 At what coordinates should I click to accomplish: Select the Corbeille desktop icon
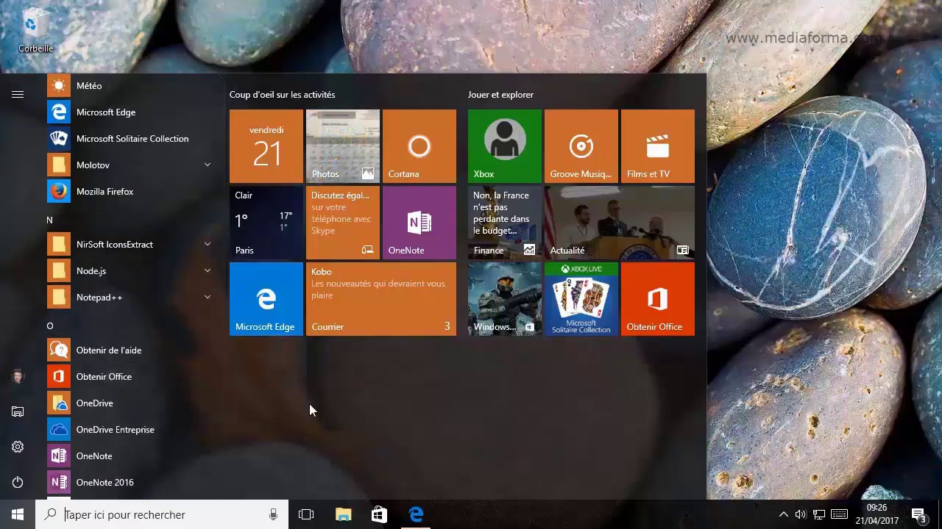[35, 32]
